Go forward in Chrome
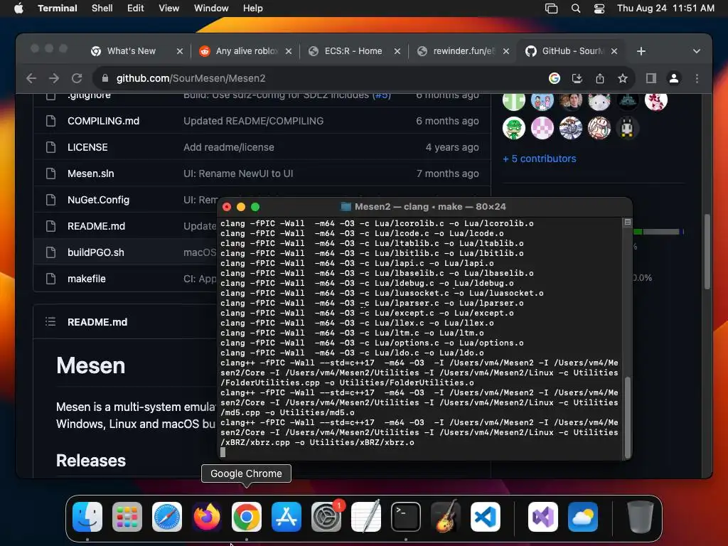 (x=54, y=78)
